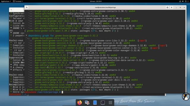The width and height of the screenshot is (190, 106).
Task: Launch Firefox from the dock
Action: pos(80,102)
